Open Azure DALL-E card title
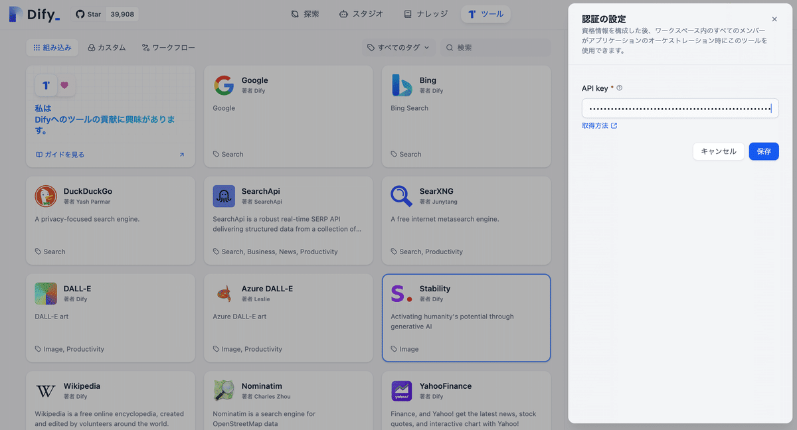The width and height of the screenshot is (797, 430). [267, 289]
